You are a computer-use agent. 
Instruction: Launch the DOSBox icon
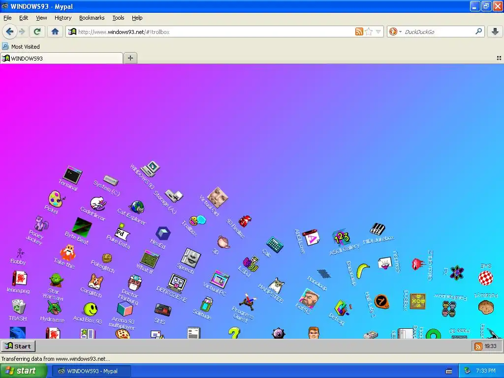coord(418,301)
